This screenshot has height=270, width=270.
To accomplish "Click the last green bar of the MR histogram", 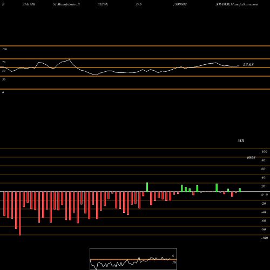I will click(x=240, y=190).
